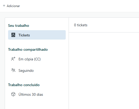The width and height of the screenshot is (139, 109).
Task: Click the empty ticket list area
Action: 104,71
